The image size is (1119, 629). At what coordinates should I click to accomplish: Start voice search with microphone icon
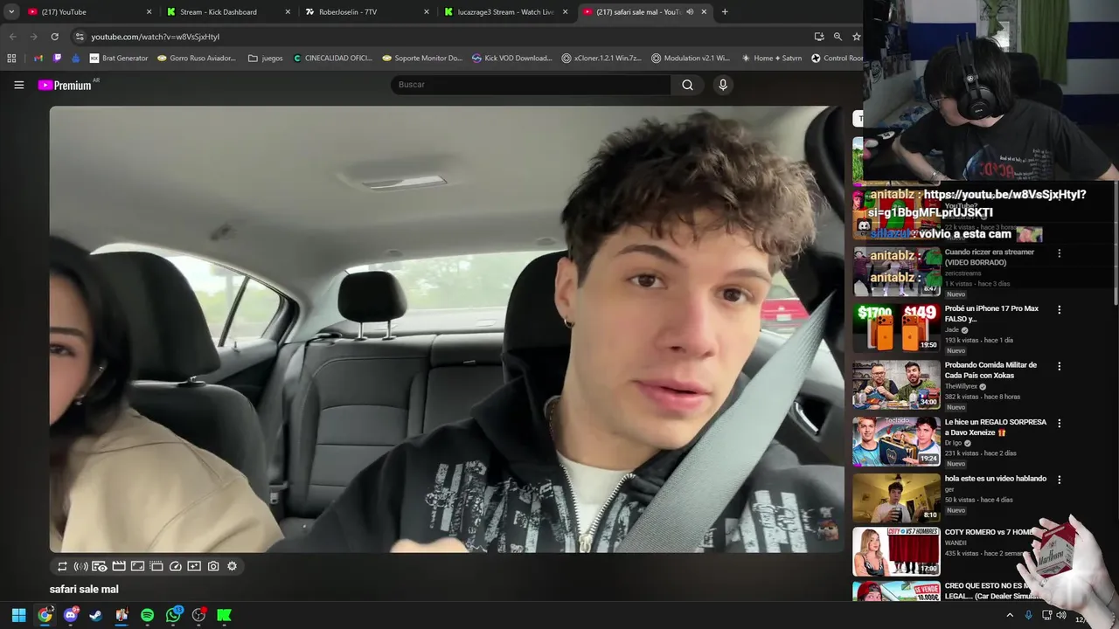(722, 85)
